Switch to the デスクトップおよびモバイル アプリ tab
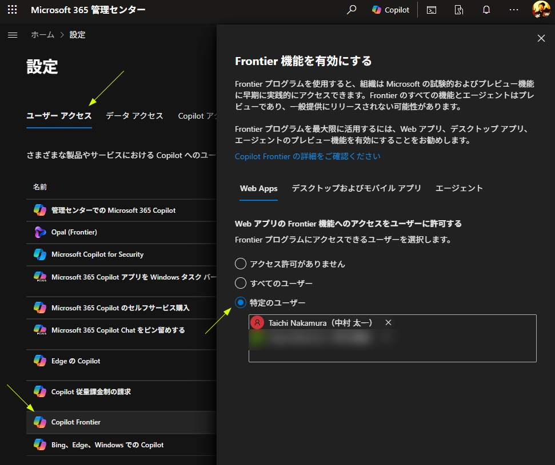 coord(356,188)
